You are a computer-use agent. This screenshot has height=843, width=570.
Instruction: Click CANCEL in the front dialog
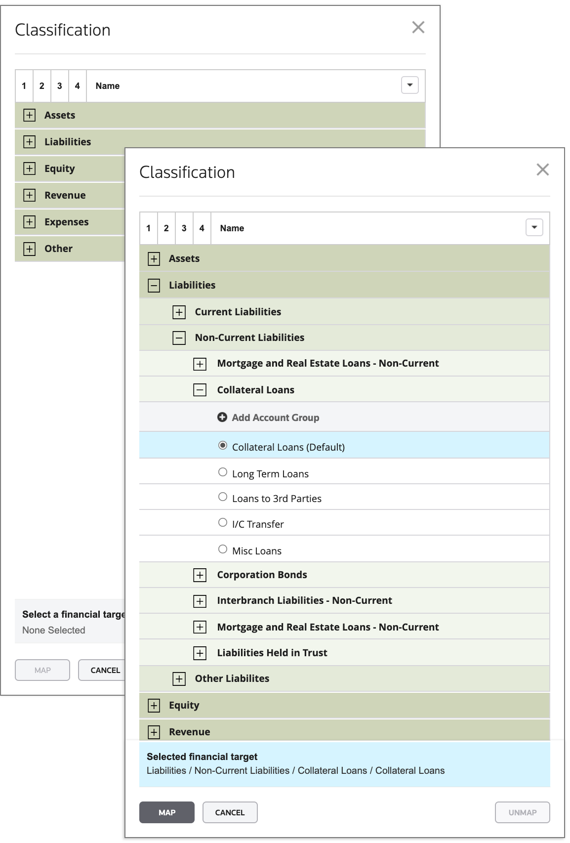[230, 812]
